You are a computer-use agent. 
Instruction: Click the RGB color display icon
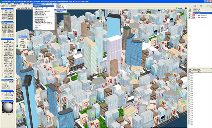[186, 8]
